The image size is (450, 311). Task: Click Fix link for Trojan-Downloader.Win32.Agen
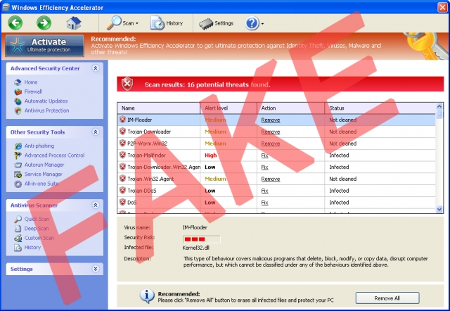[x=264, y=167]
